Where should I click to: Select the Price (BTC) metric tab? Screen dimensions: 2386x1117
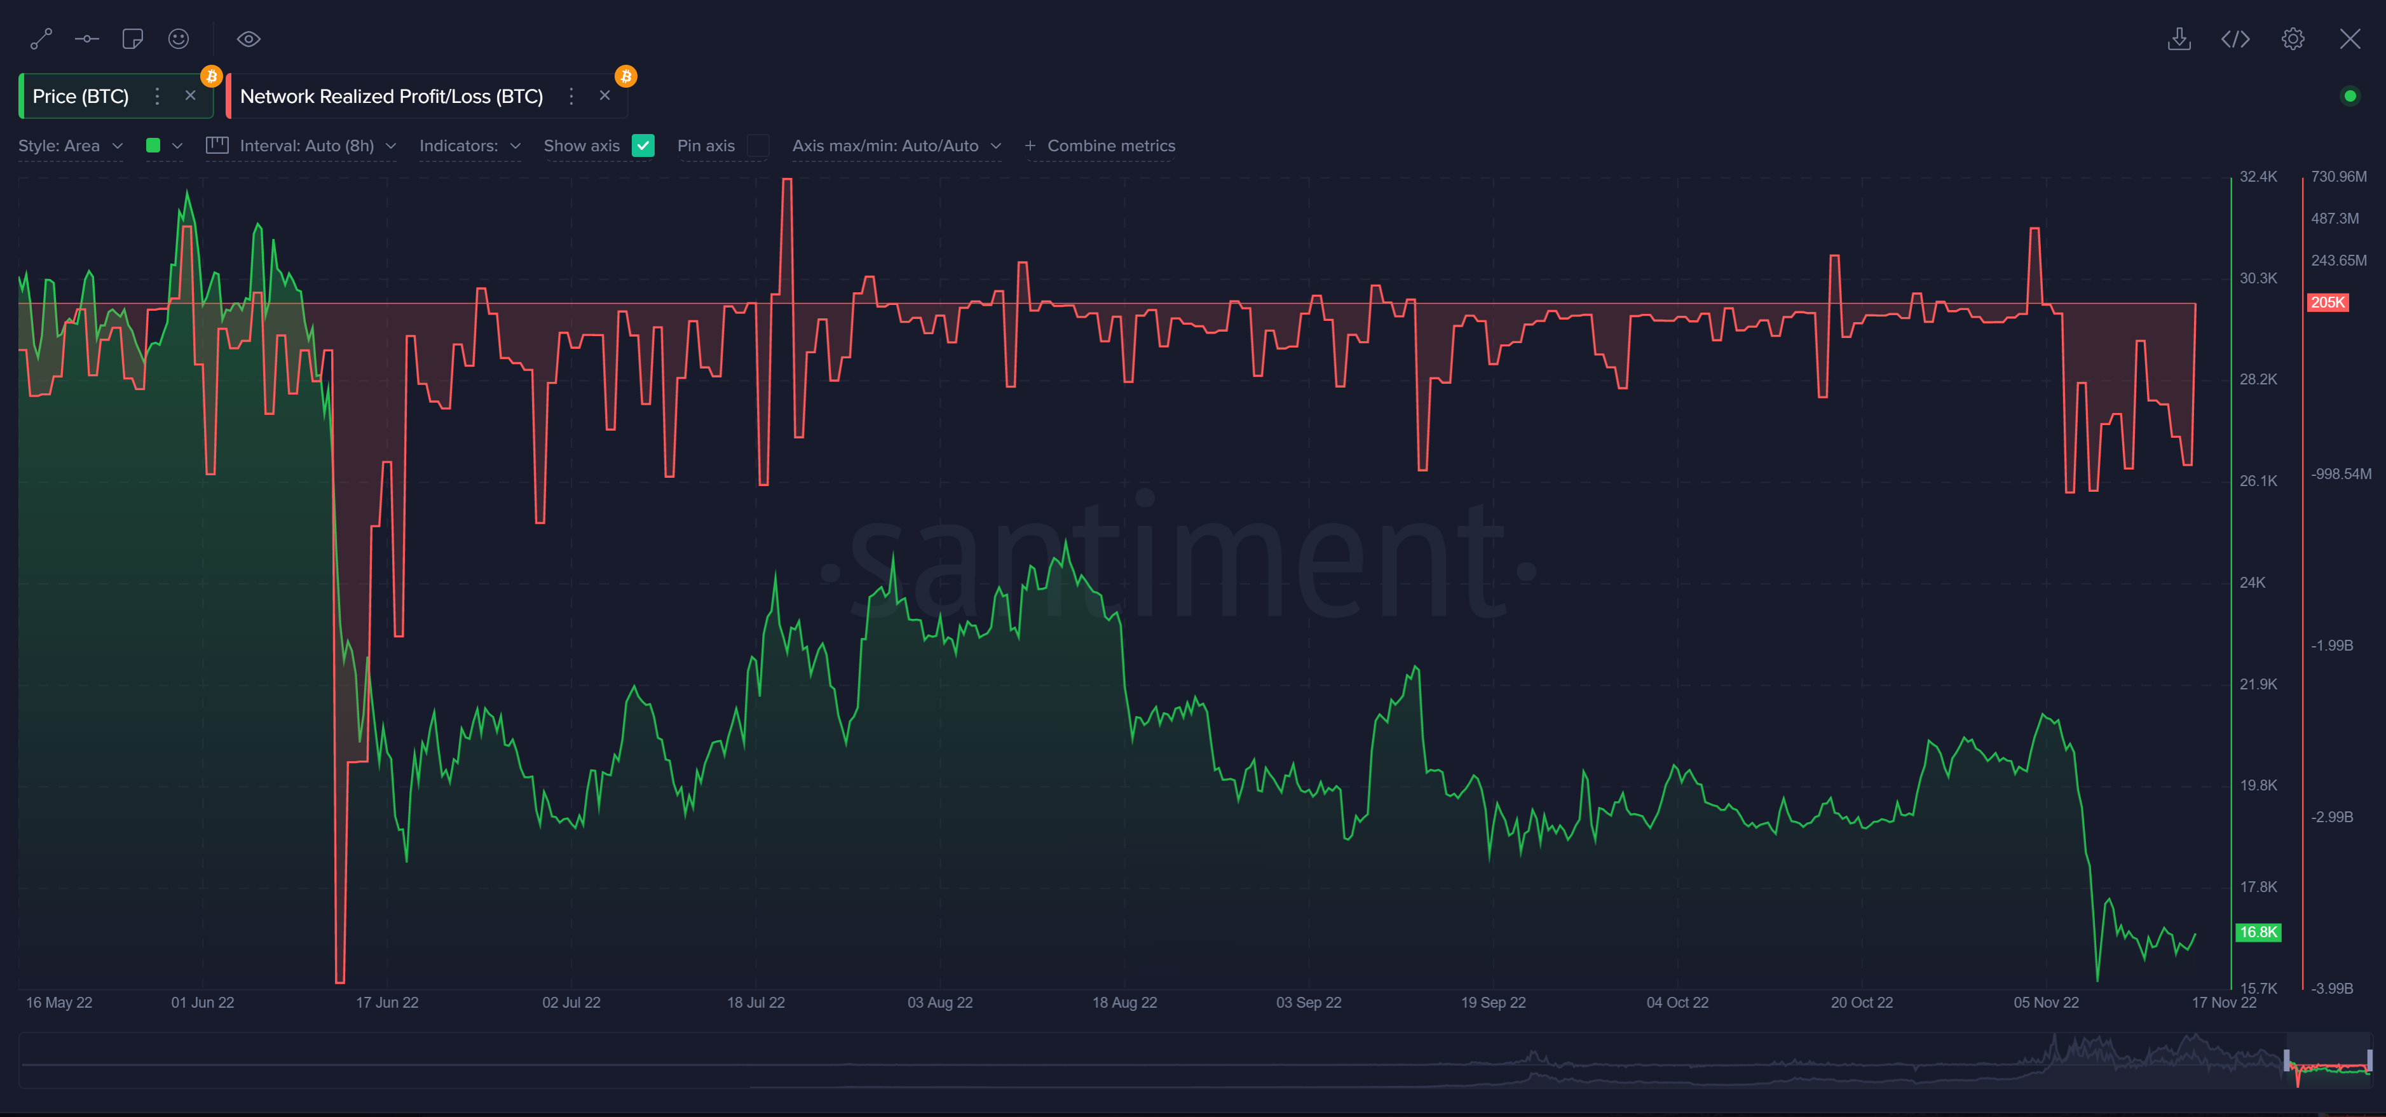click(81, 97)
